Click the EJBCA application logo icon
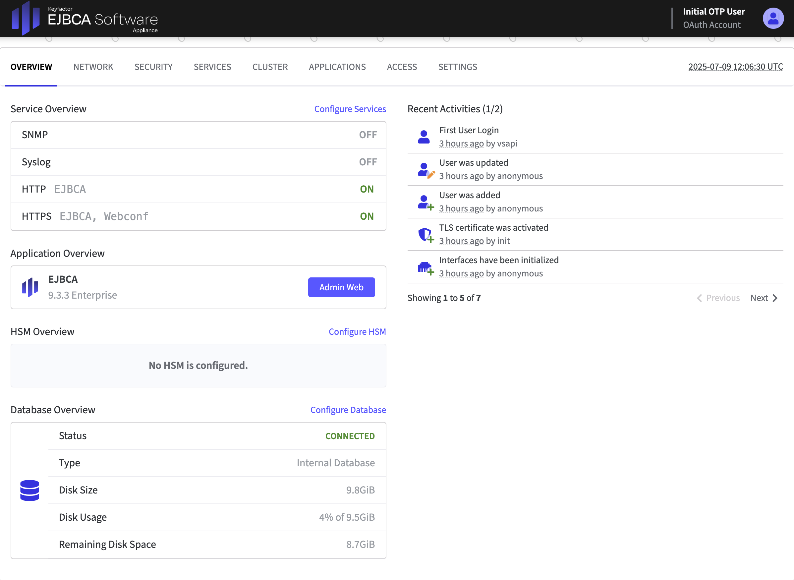Viewport: 794px width, 580px height. pyautogui.click(x=30, y=287)
